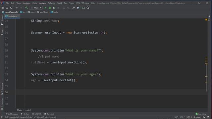Open the TODO tool window tab
The width and height of the screenshot is (212, 119).
(x=36, y=114)
